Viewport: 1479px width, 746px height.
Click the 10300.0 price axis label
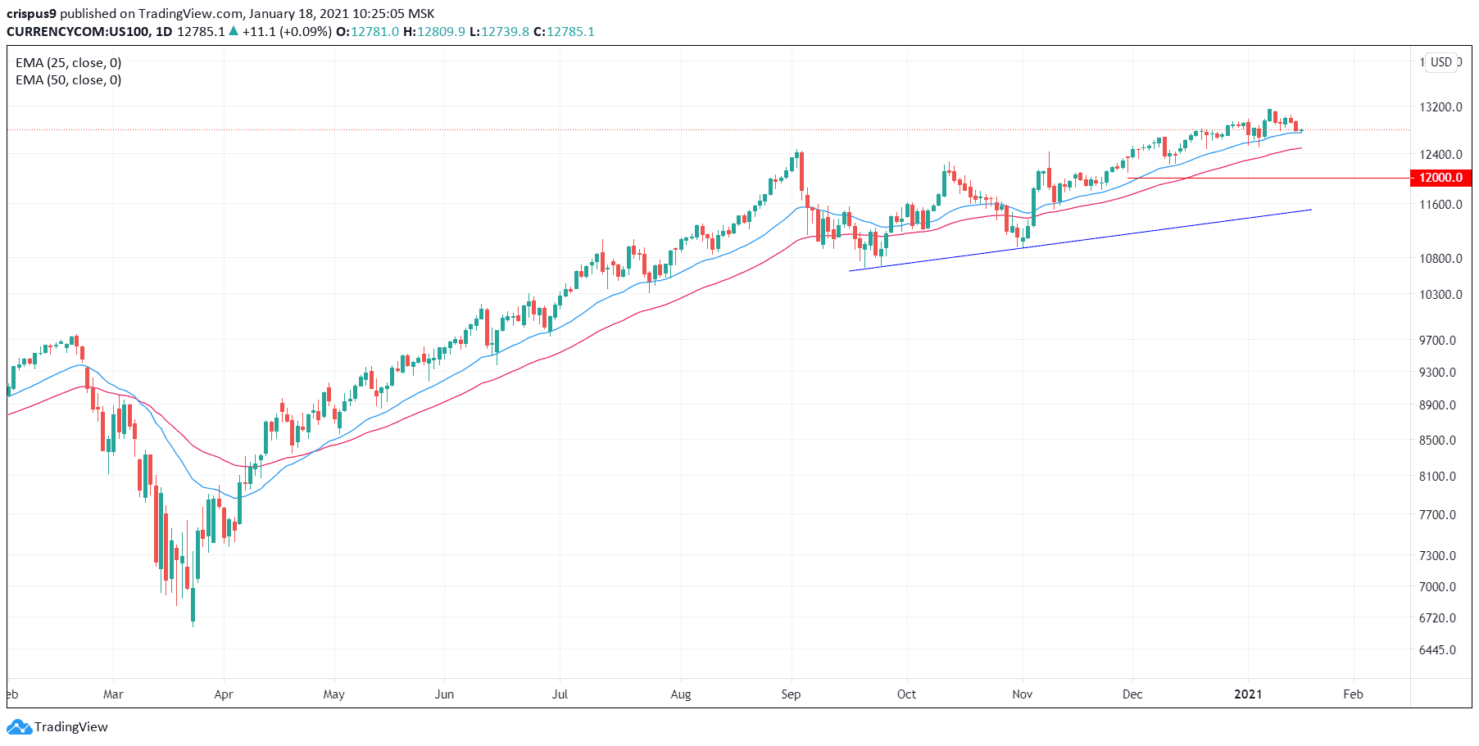[1440, 295]
